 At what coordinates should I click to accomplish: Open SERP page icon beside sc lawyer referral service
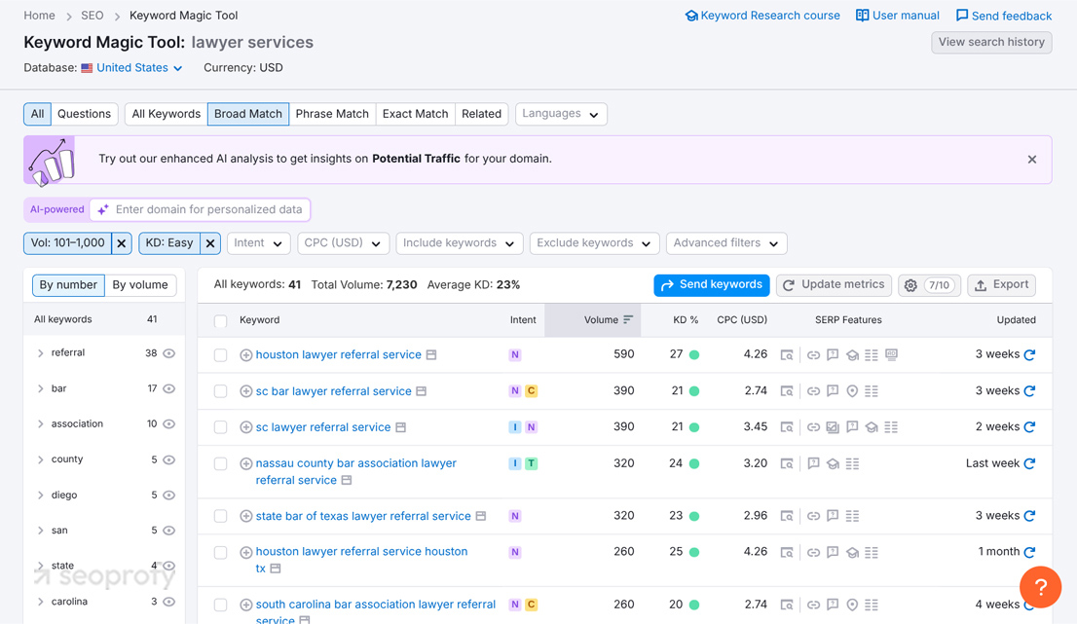[400, 427]
